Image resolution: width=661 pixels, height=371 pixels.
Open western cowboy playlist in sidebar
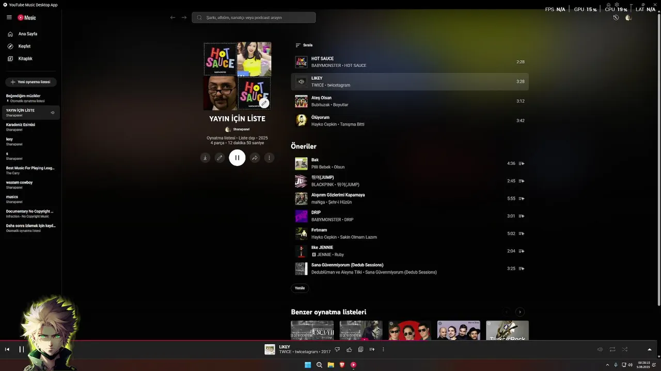click(30, 184)
